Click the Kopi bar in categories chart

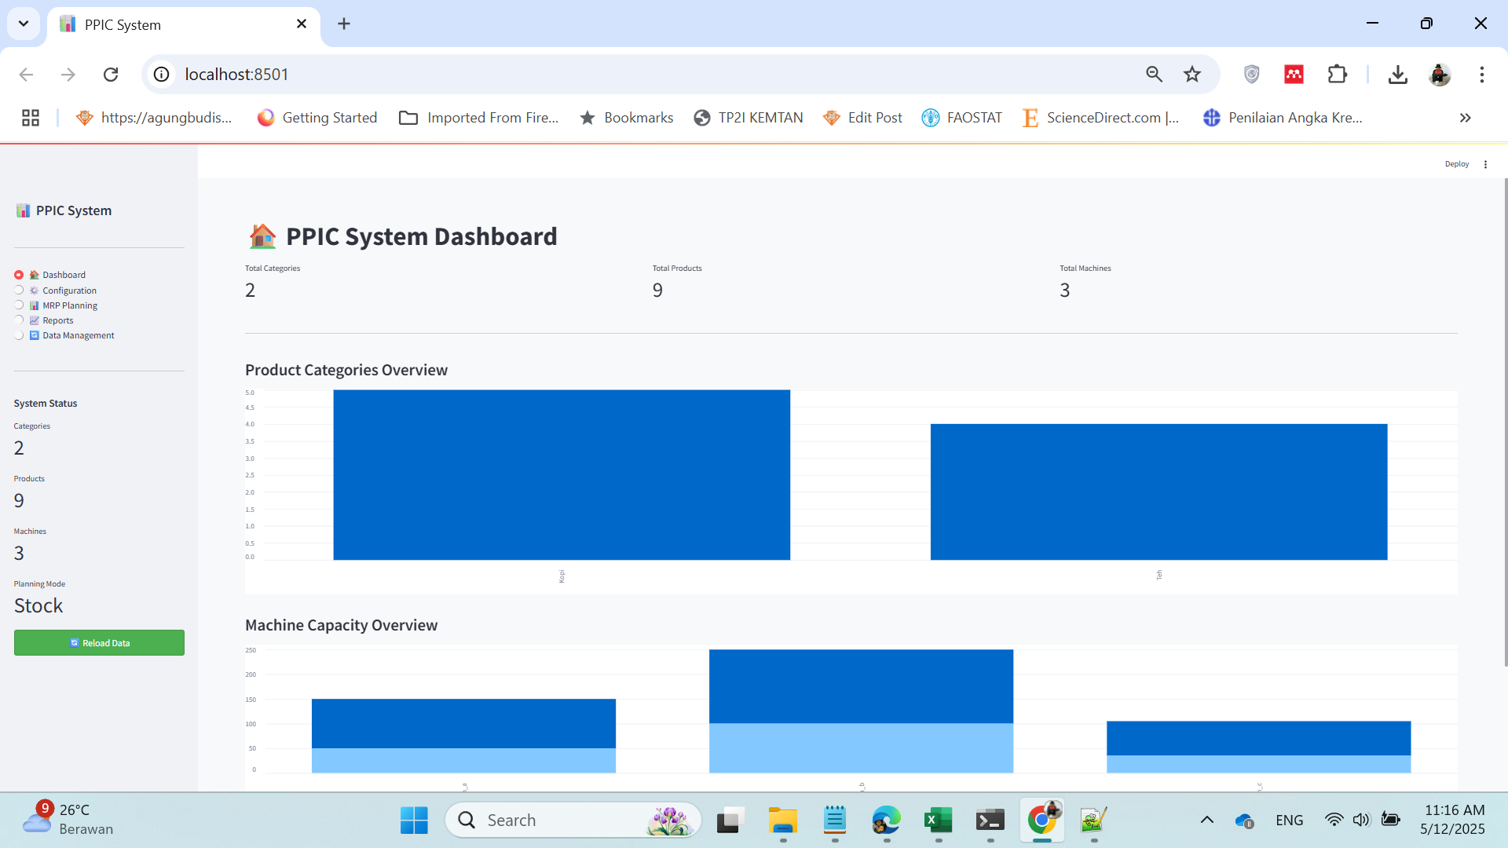click(562, 475)
